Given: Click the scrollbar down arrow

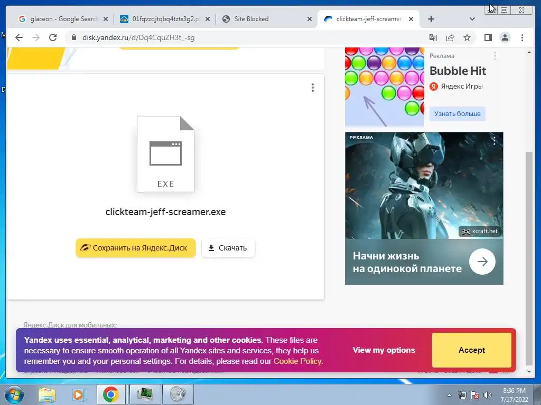Looking at the screenshot, I should coord(529,372).
